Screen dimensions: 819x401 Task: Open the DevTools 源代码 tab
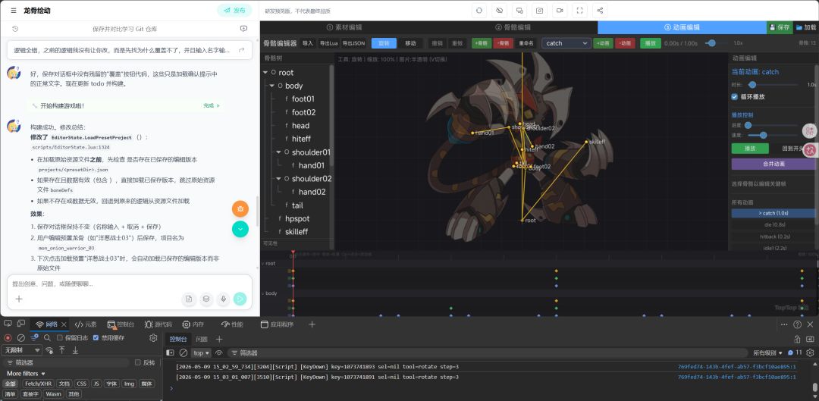coord(158,324)
